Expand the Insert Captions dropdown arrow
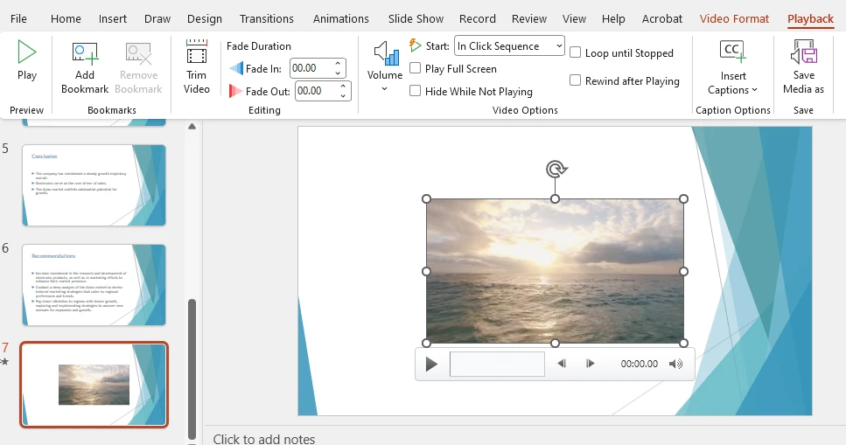846x445 pixels. click(754, 90)
